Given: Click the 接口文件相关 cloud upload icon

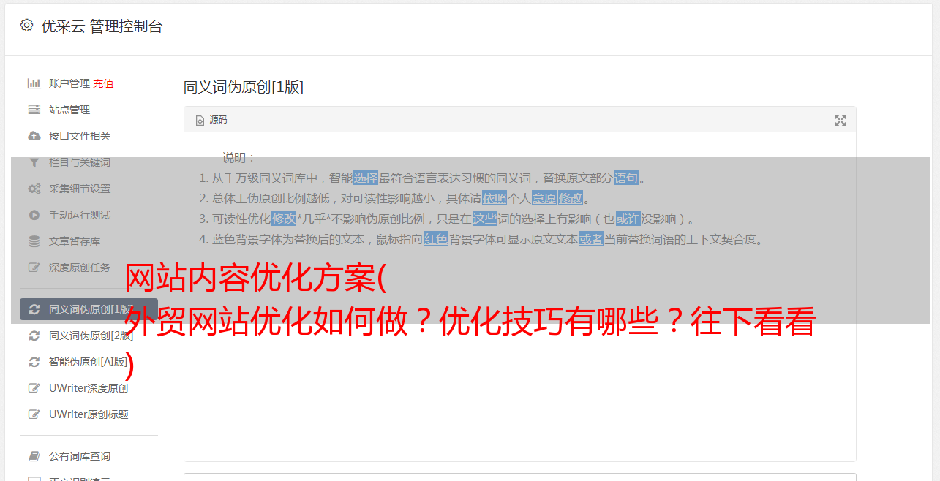Looking at the screenshot, I should pyautogui.click(x=34, y=136).
